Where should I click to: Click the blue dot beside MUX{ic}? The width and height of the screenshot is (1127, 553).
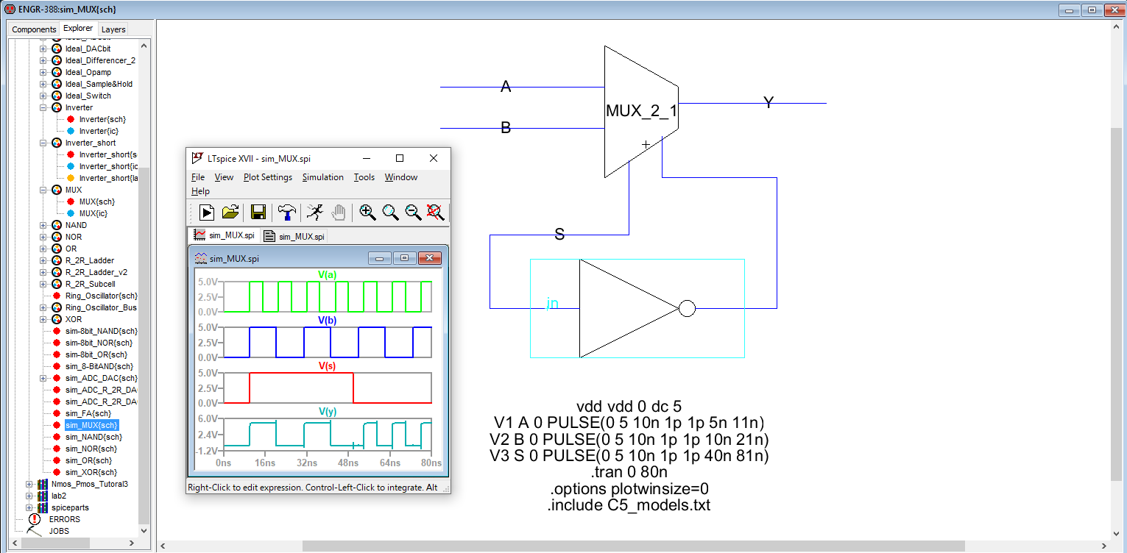[x=71, y=213]
